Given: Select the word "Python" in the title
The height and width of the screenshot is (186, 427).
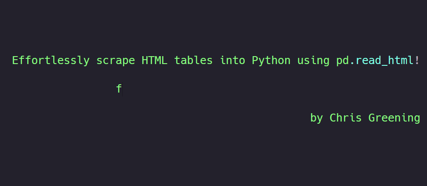Looking at the screenshot, I should pyautogui.click(x=271, y=61).
